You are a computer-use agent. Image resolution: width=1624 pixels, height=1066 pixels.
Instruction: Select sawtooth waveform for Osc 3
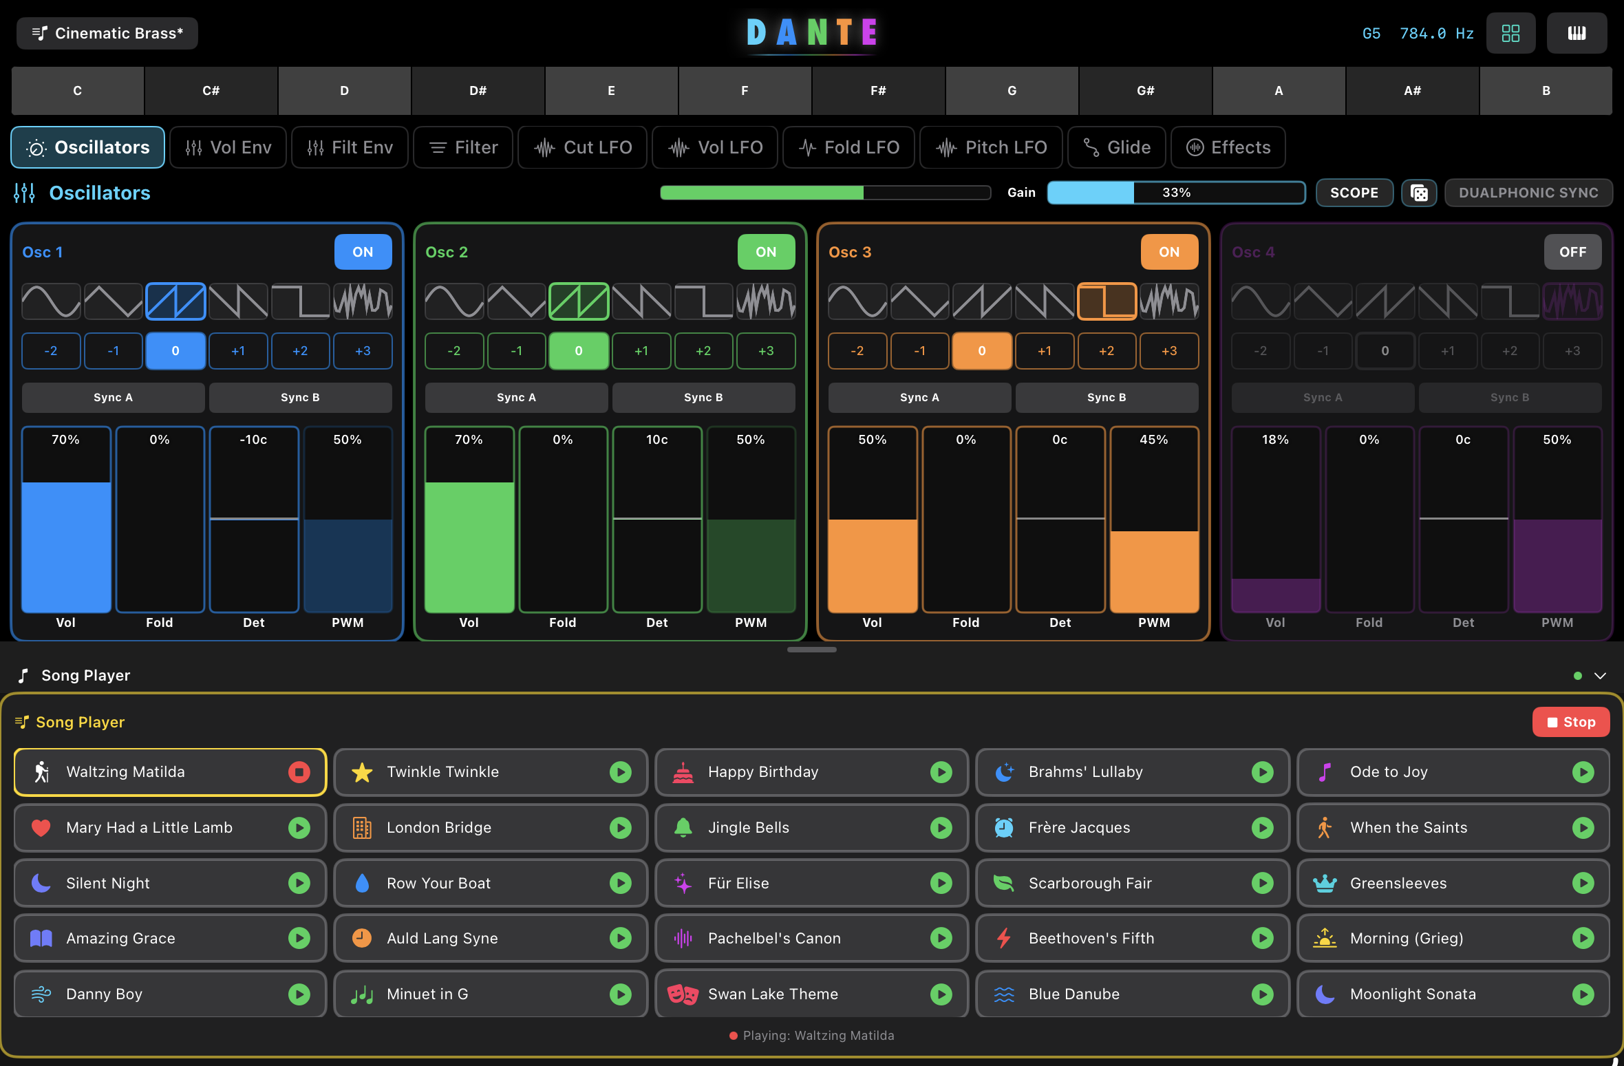coord(982,301)
